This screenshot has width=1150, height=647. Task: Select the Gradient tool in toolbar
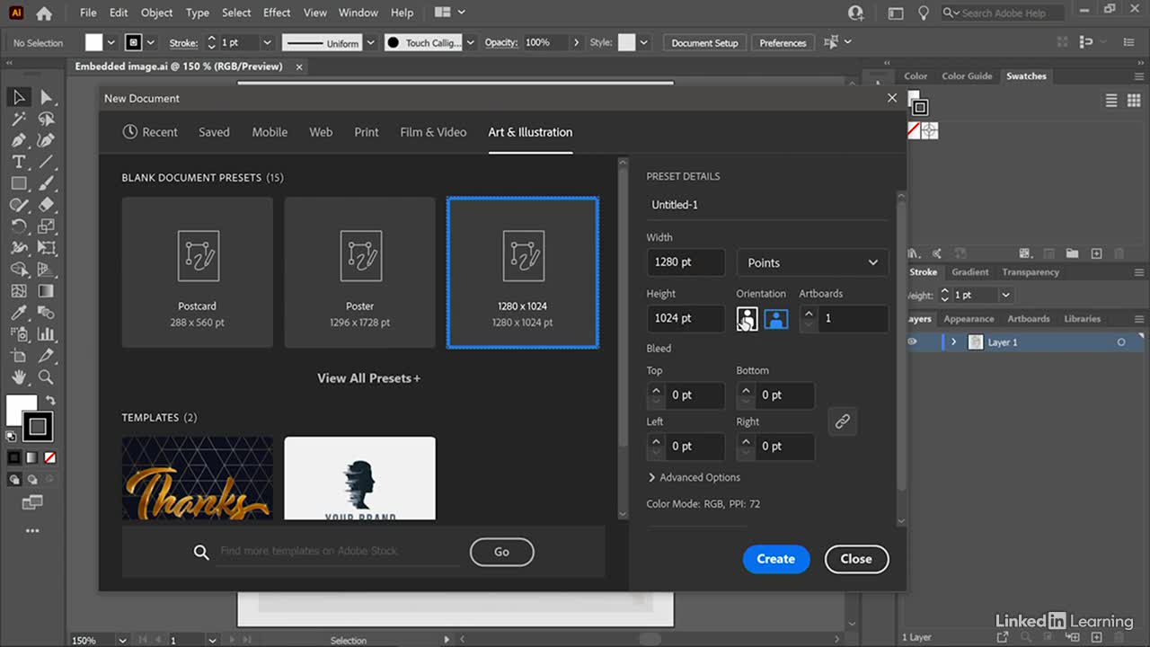(x=46, y=291)
